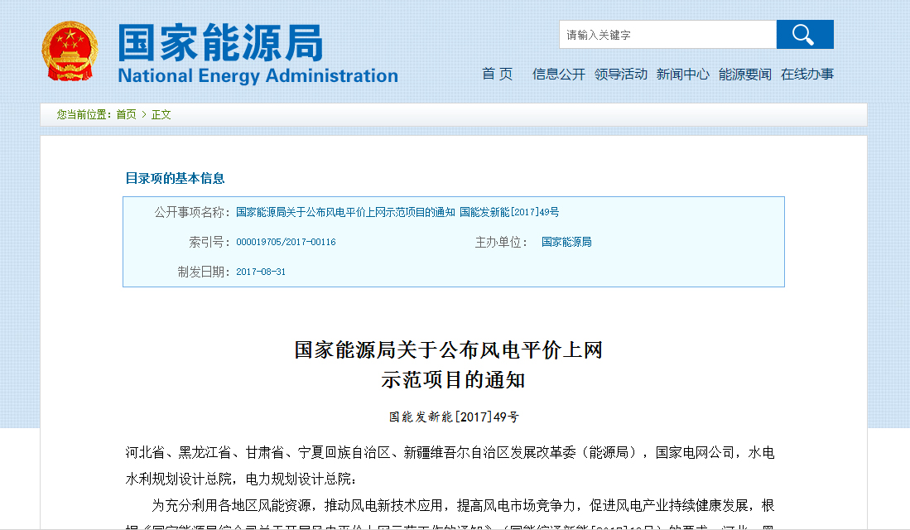Open the 能源要闻 navigation item
This screenshot has width=910, height=530.
tap(744, 74)
